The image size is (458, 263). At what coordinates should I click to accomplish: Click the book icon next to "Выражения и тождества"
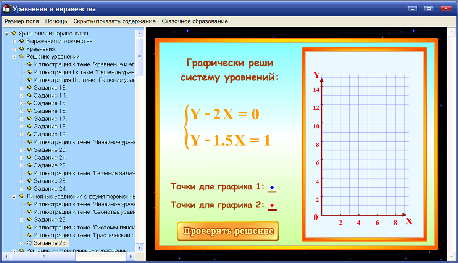pos(22,41)
